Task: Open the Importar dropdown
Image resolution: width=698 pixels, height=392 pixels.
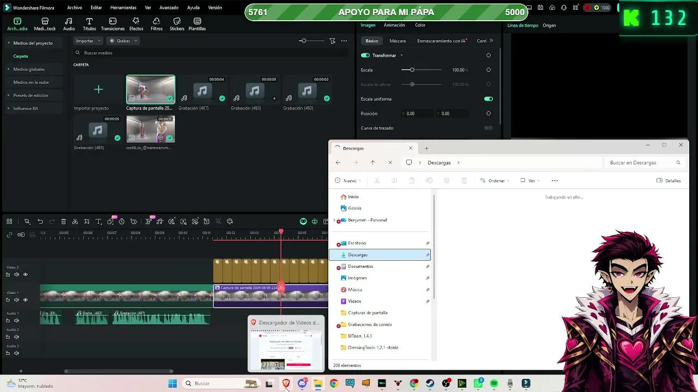Action: (x=88, y=41)
